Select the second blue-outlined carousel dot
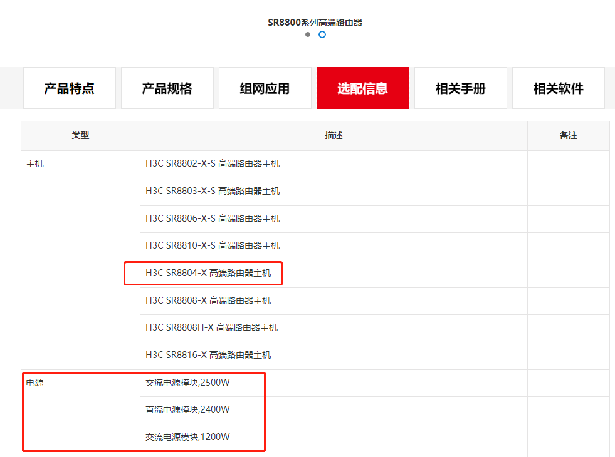The width and height of the screenshot is (615, 457). click(322, 34)
